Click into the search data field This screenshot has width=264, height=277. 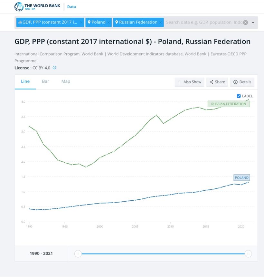coord(203,22)
